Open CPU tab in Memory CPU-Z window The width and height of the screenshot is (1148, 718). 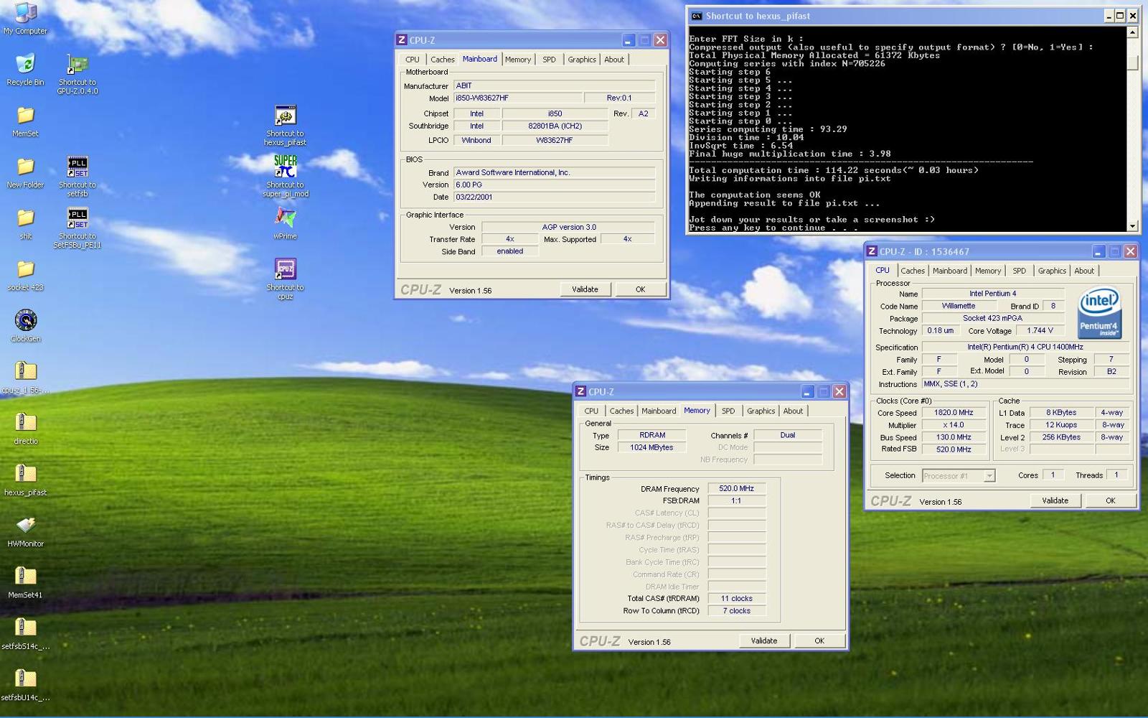click(591, 411)
